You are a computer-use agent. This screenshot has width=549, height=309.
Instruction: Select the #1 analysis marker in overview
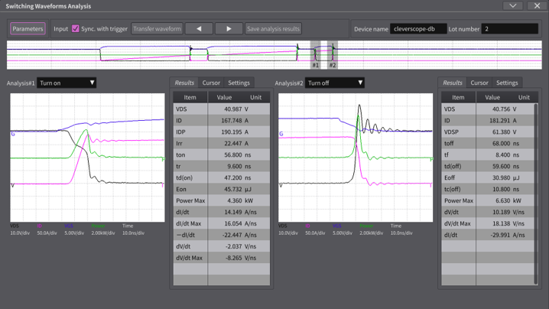(315, 66)
